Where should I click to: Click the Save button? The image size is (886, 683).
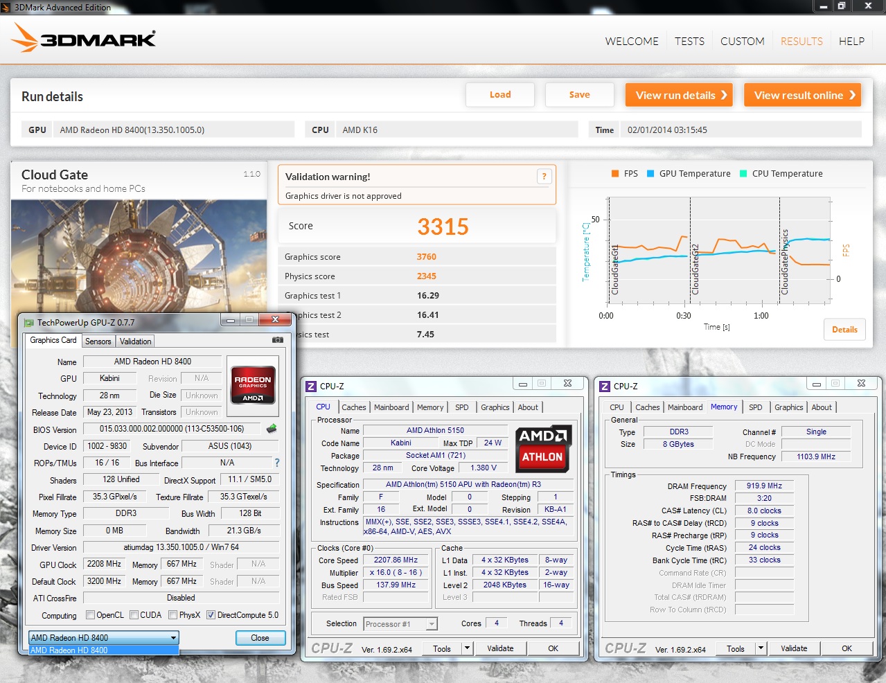(x=580, y=95)
